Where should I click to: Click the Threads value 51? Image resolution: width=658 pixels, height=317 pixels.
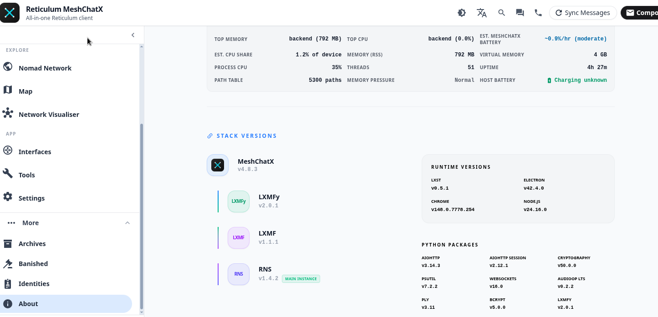tap(471, 67)
